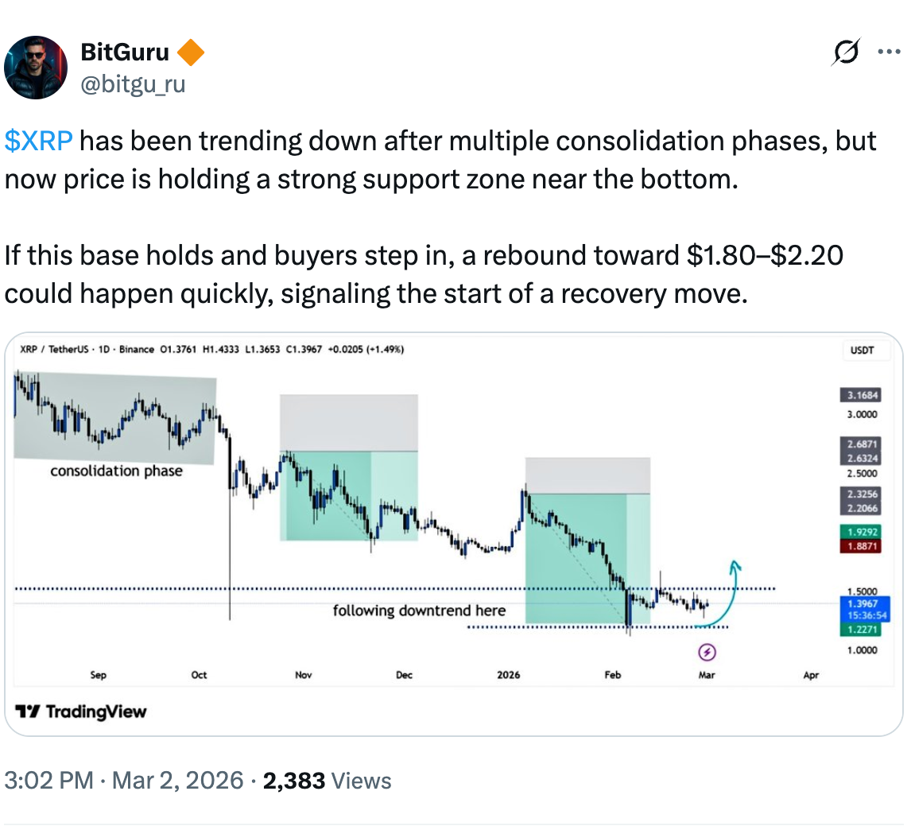911x826 pixels.
Task: Click the TradingView logo watermark
Action: (79, 712)
